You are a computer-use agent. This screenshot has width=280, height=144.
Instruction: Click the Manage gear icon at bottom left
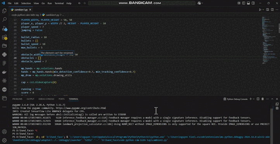click(x=4, y=140)
